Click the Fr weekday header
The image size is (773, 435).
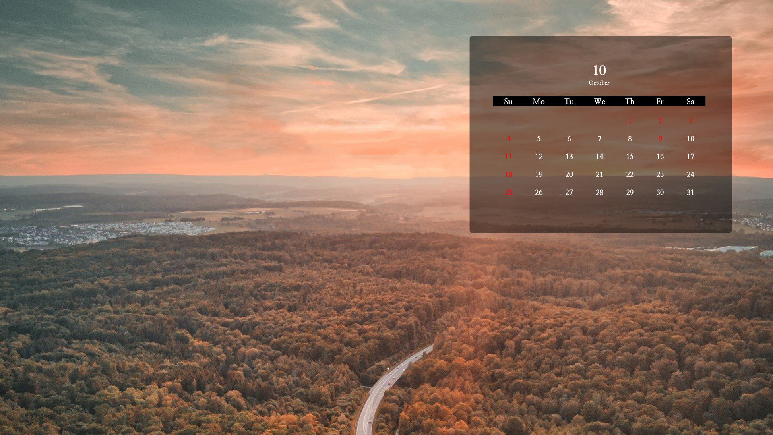click(660, 101)
